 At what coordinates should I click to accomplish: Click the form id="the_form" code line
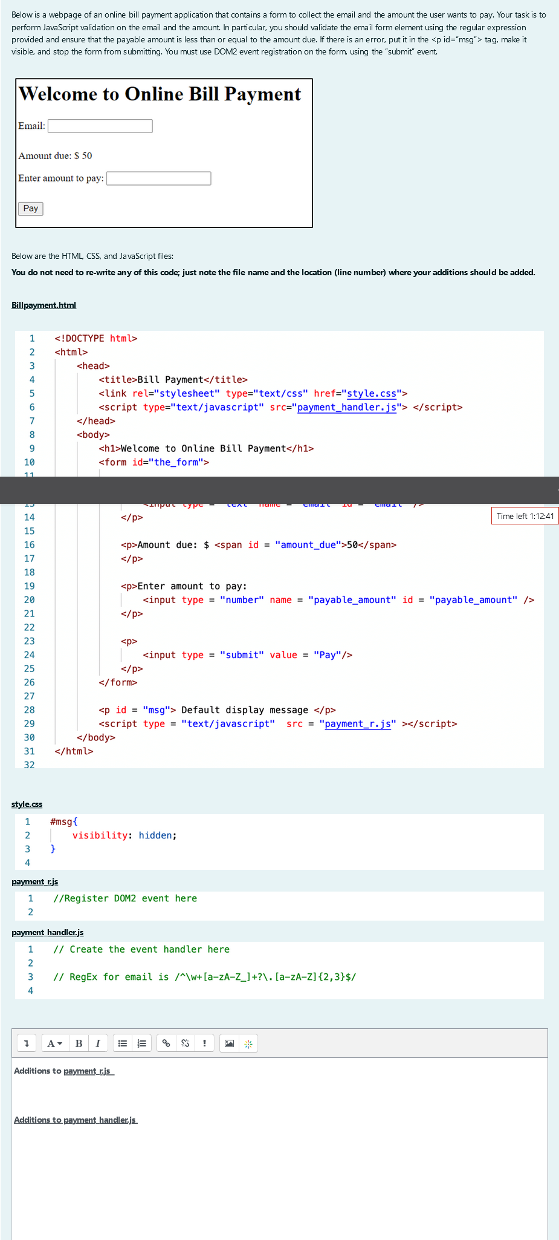(x=154, y=462)
